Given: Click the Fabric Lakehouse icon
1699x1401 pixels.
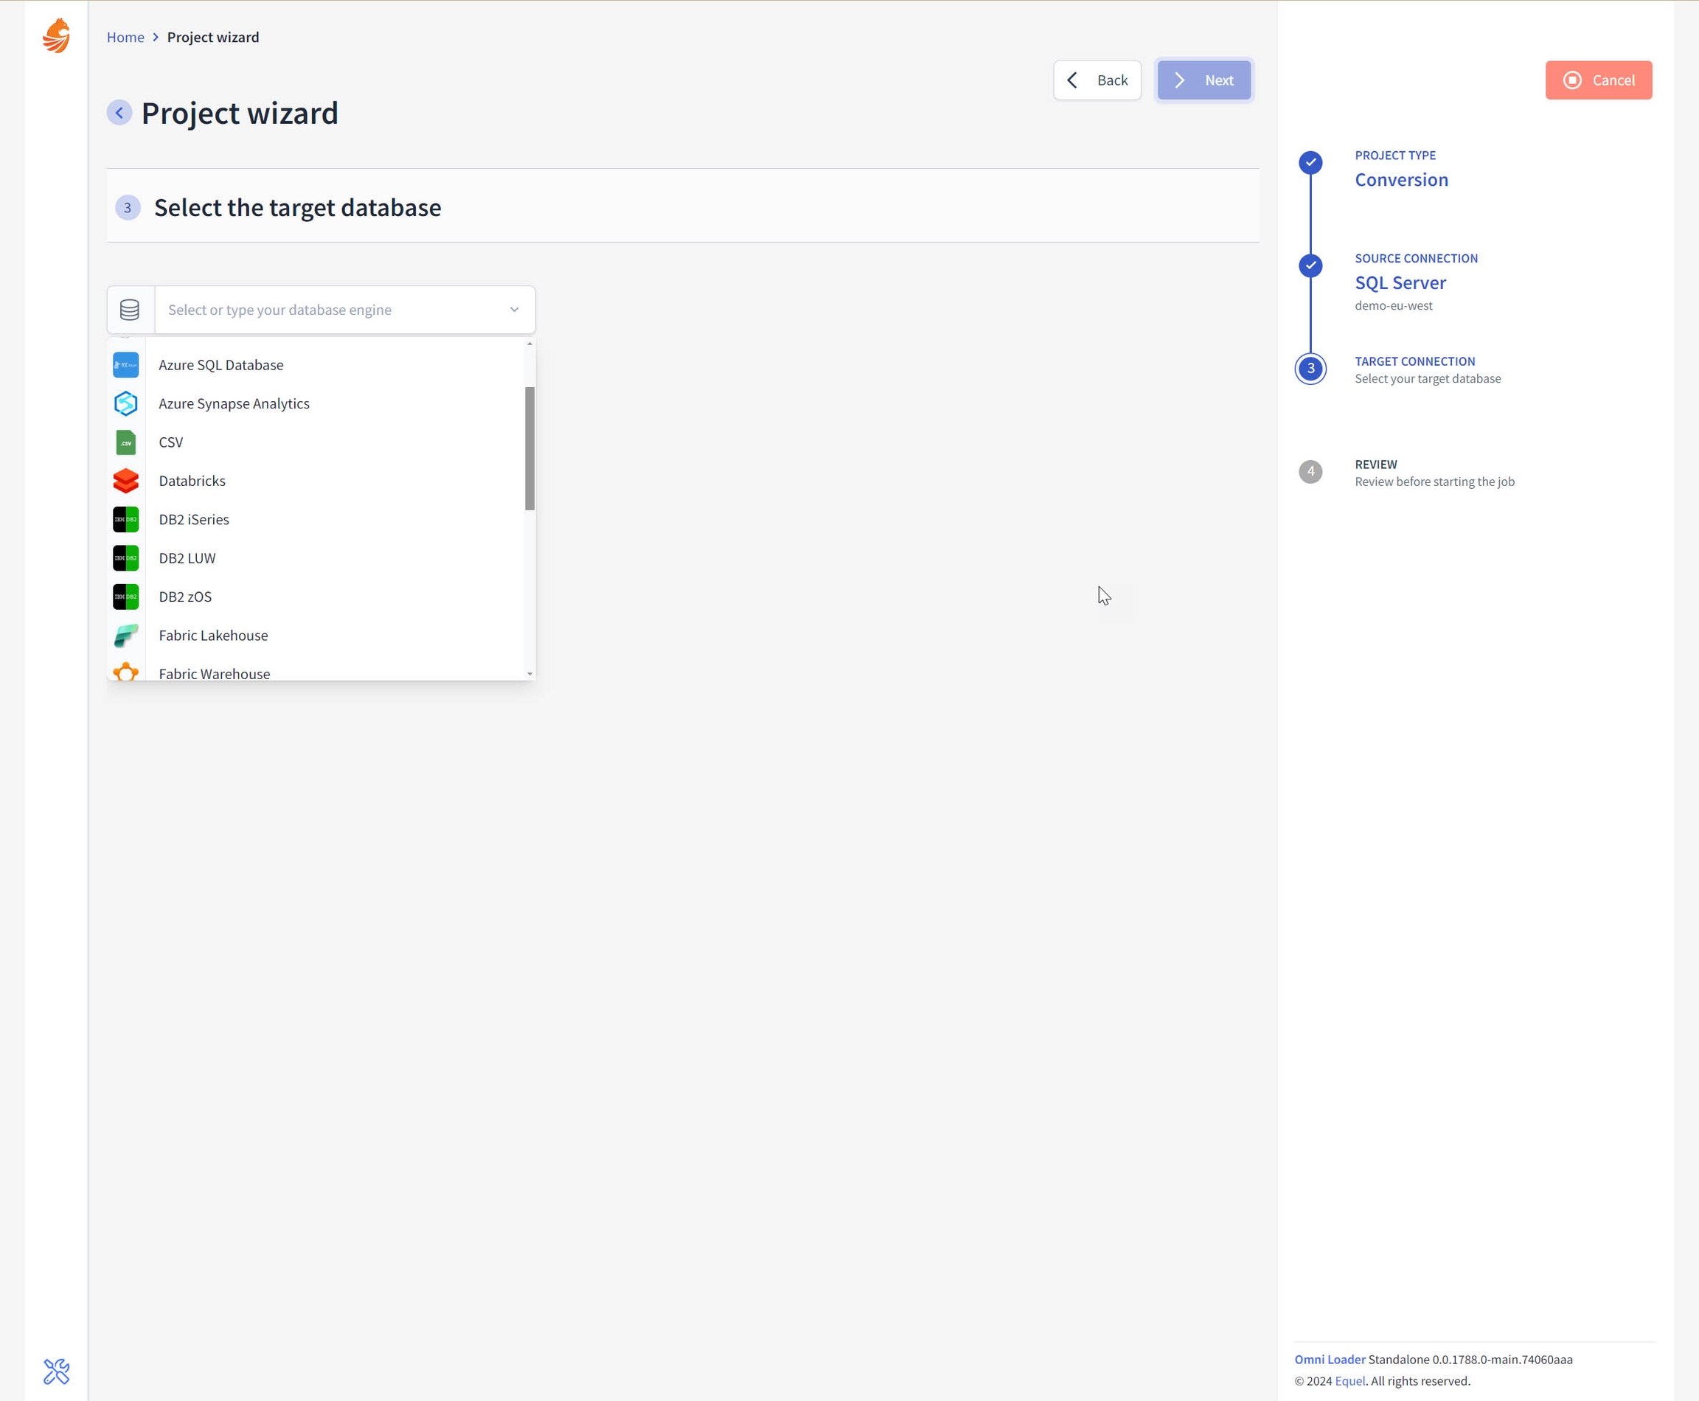Looking at the screenshot, I should (x=126, y=636).
